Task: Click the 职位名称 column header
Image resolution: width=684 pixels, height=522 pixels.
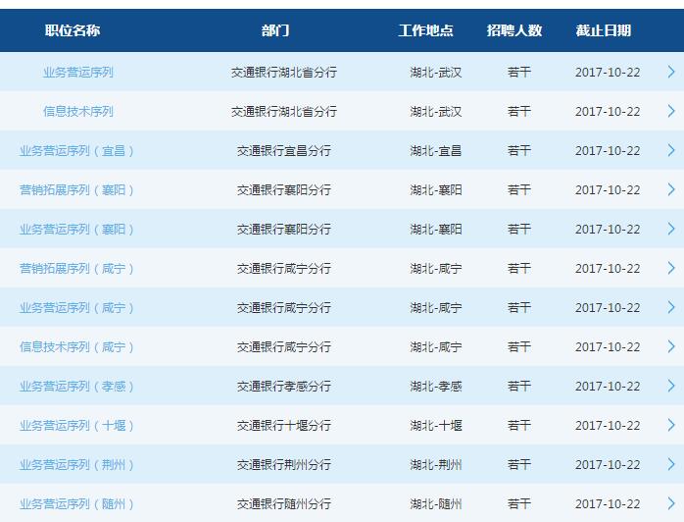Action: (x=73, y=30)
